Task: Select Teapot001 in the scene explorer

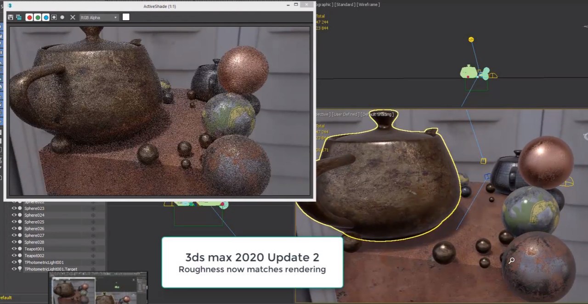Action: (34, 249)
